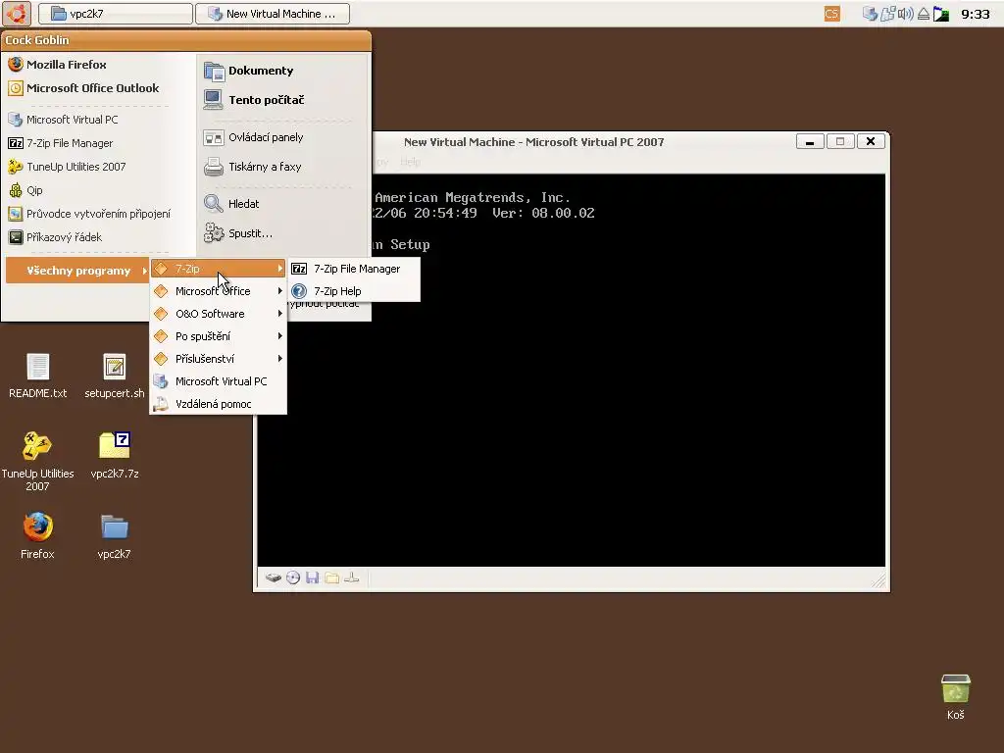This screenshot has width=1004, height=753.
Task: Select the Firefox desktop shortcut
Action: (x=37, y=536)
